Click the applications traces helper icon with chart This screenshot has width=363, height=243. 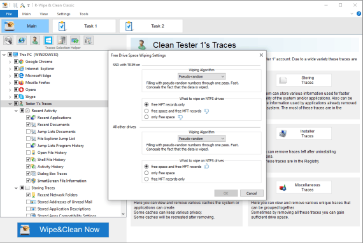62,41
